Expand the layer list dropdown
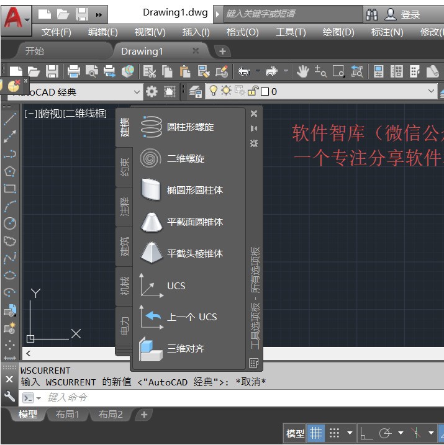The width and height of the screenshot is (444, 445). click(x=432, y=92)
